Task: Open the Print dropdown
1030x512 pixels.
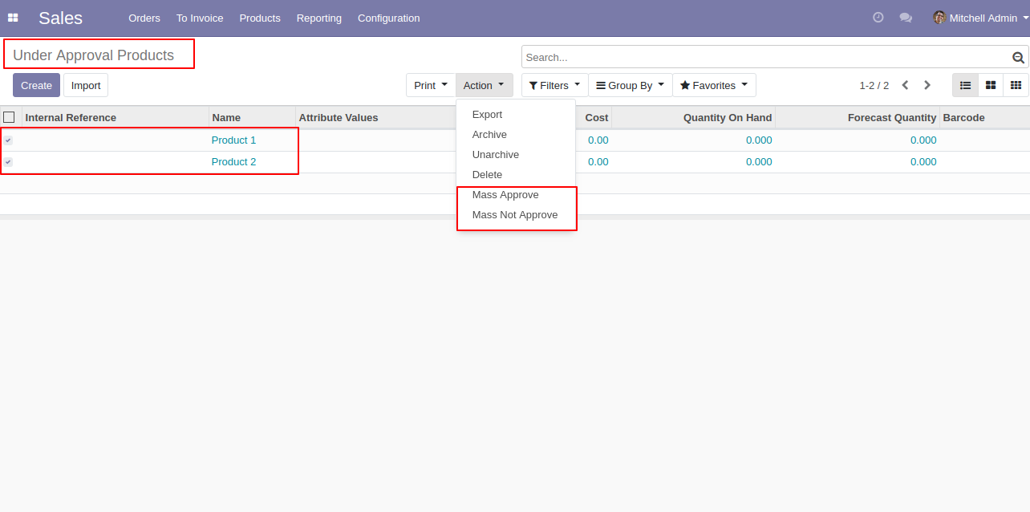Action: tap(431, 85)
